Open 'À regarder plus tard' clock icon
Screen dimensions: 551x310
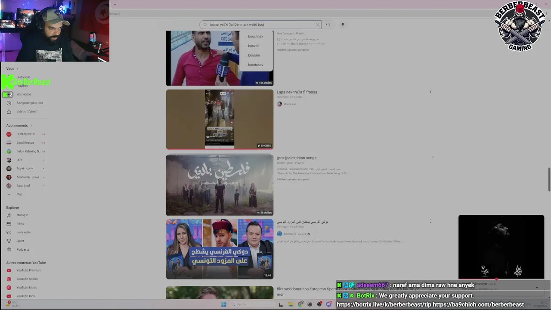[9, 103]
